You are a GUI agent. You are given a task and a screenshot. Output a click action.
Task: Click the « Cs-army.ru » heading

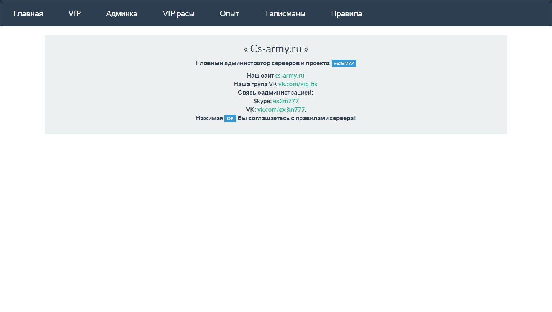pyautogui.click(x=276, y=49)
